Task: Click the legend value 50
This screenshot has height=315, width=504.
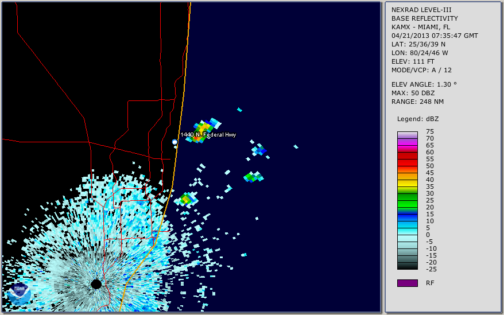Action: tap(430, 166)
